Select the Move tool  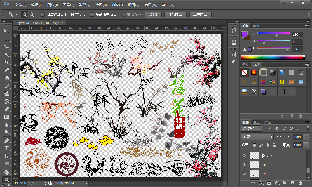pos(6,31)
